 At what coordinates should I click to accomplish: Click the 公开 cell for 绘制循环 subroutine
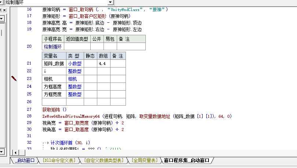[x=97, y=47]
